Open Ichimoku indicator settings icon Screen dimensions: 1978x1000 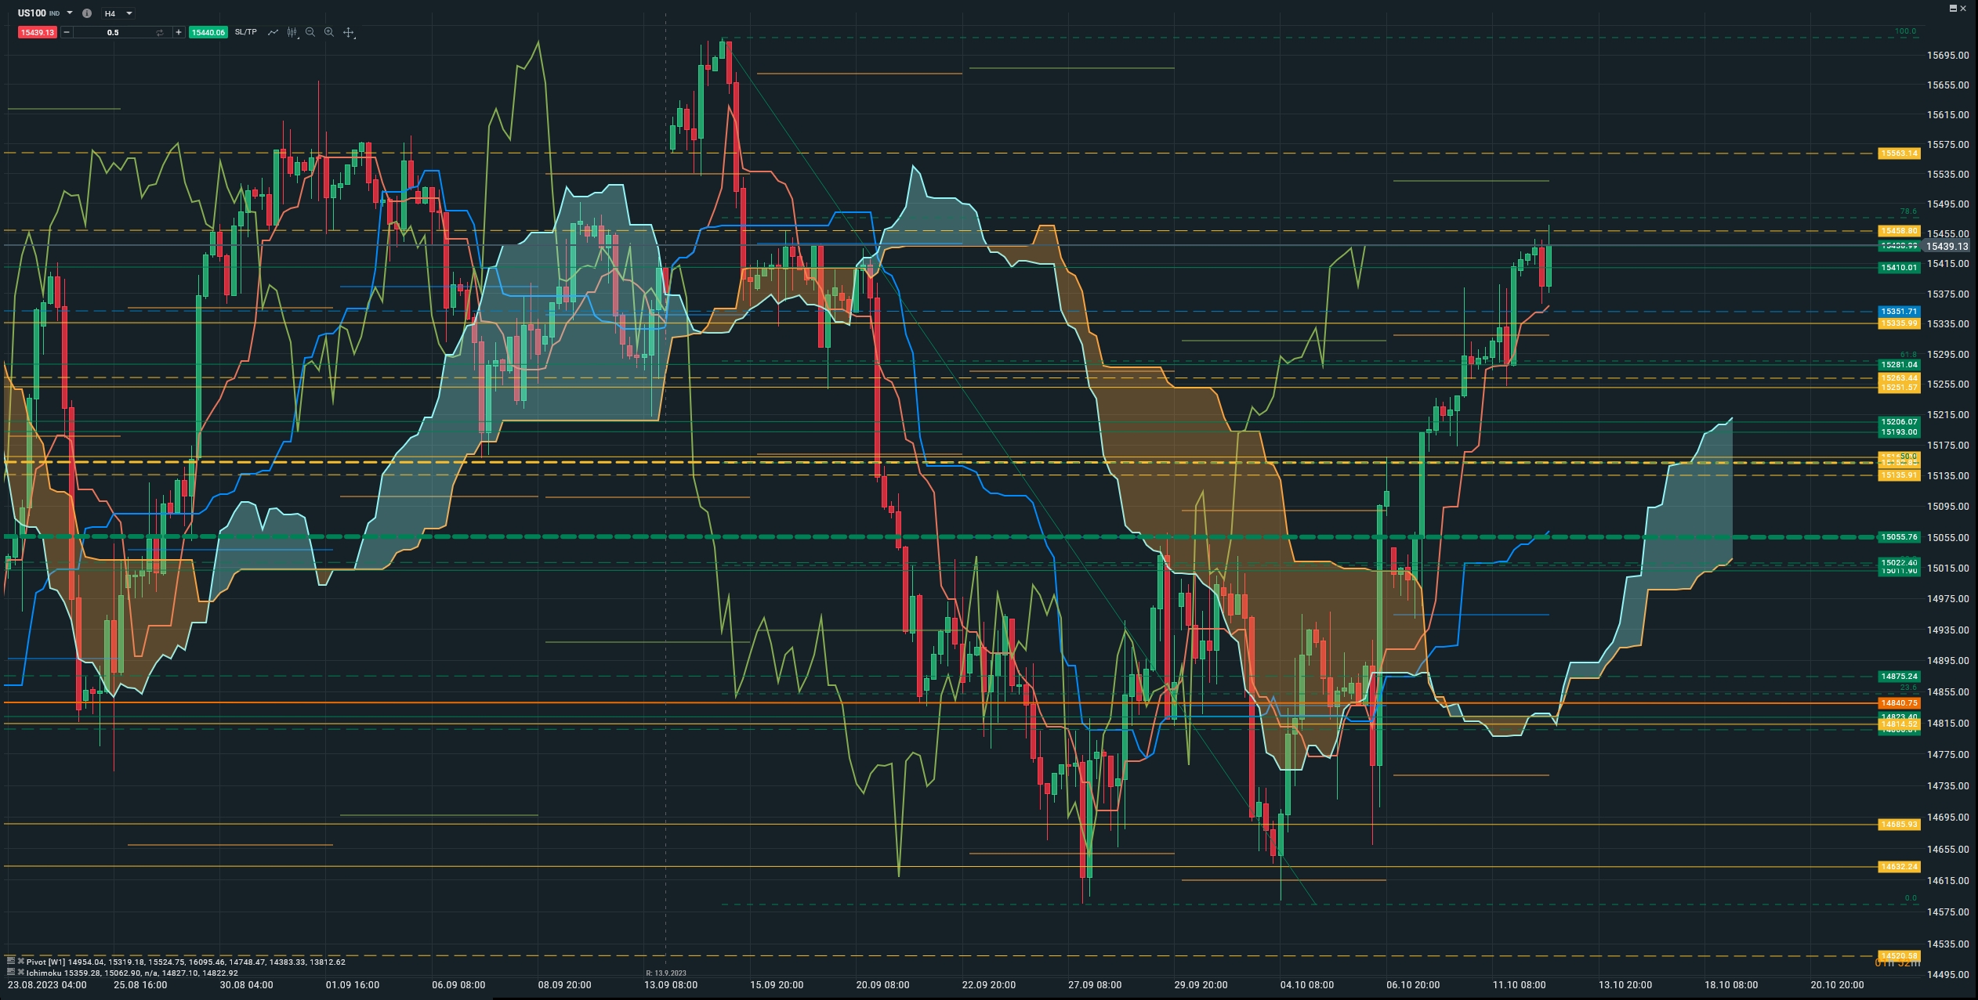point(11,972)
